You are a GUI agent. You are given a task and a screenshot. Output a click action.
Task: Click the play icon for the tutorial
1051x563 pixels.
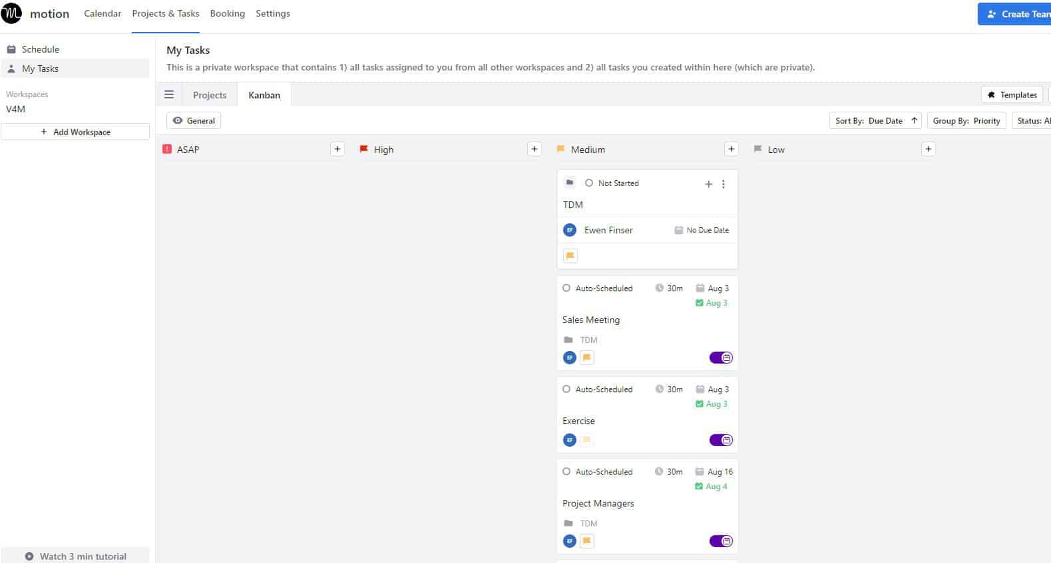click(29, 556)
